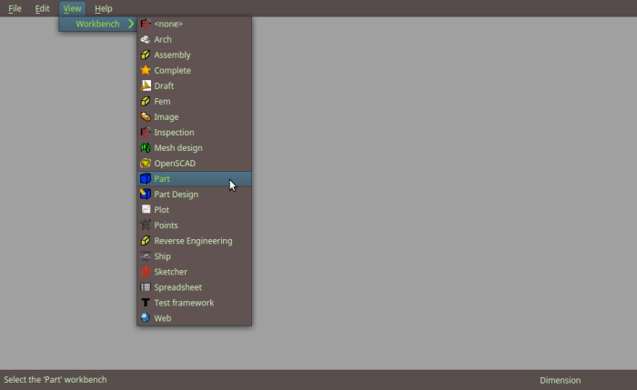Open the File menu
This screenshot has height=390, width=637.
(15, 8)
